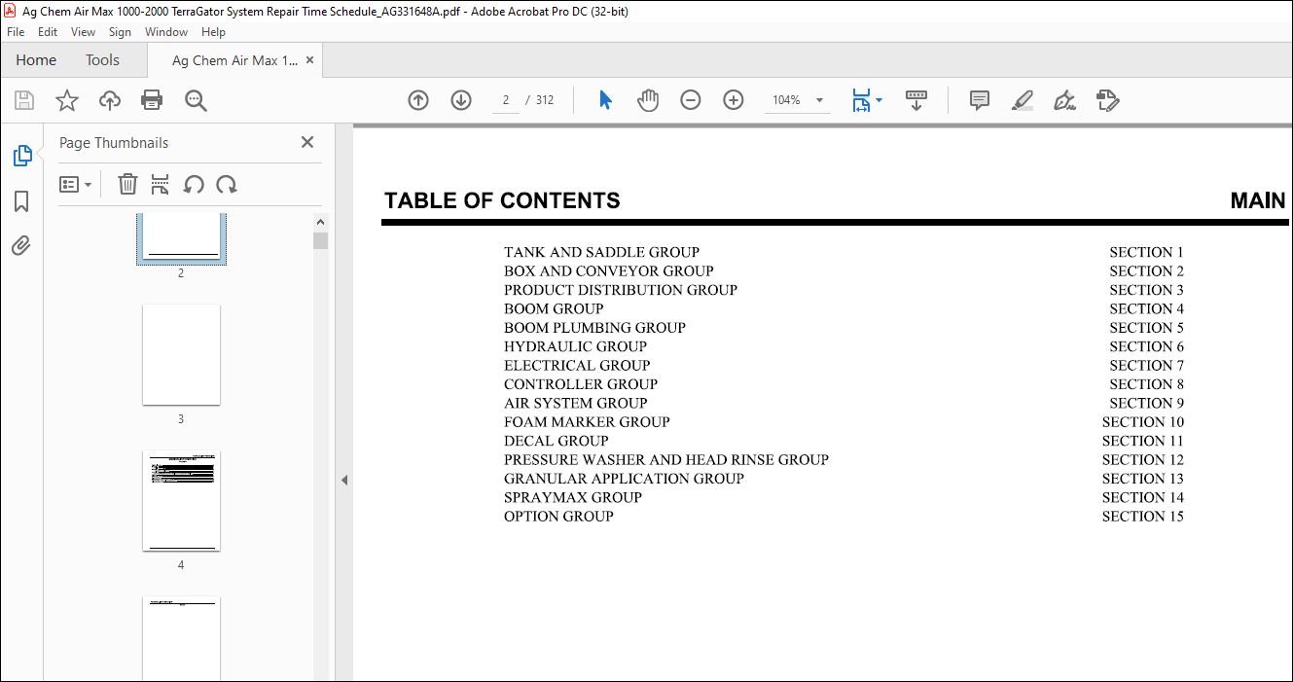Open the Help menu
Viewport: 1293px width, 682px height.
tap(213, 32)
